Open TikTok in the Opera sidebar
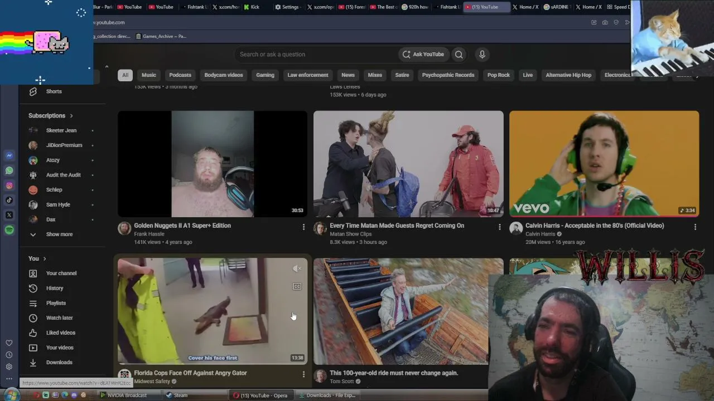Screen dimensions: 714x401 [x=9, y=200]
